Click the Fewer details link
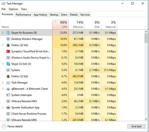 click(15, 126)
